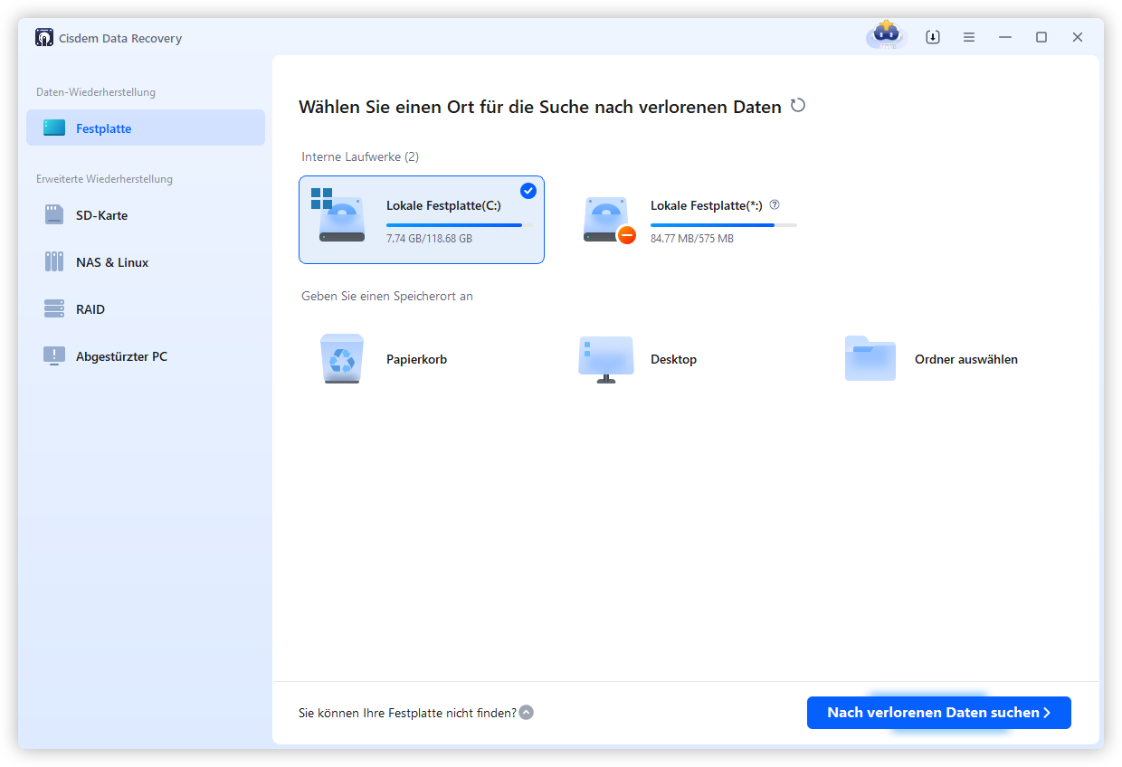Click the AI assistant mascot icon
The width and height of the screenshot is (1122, 767).
point(884,36)
